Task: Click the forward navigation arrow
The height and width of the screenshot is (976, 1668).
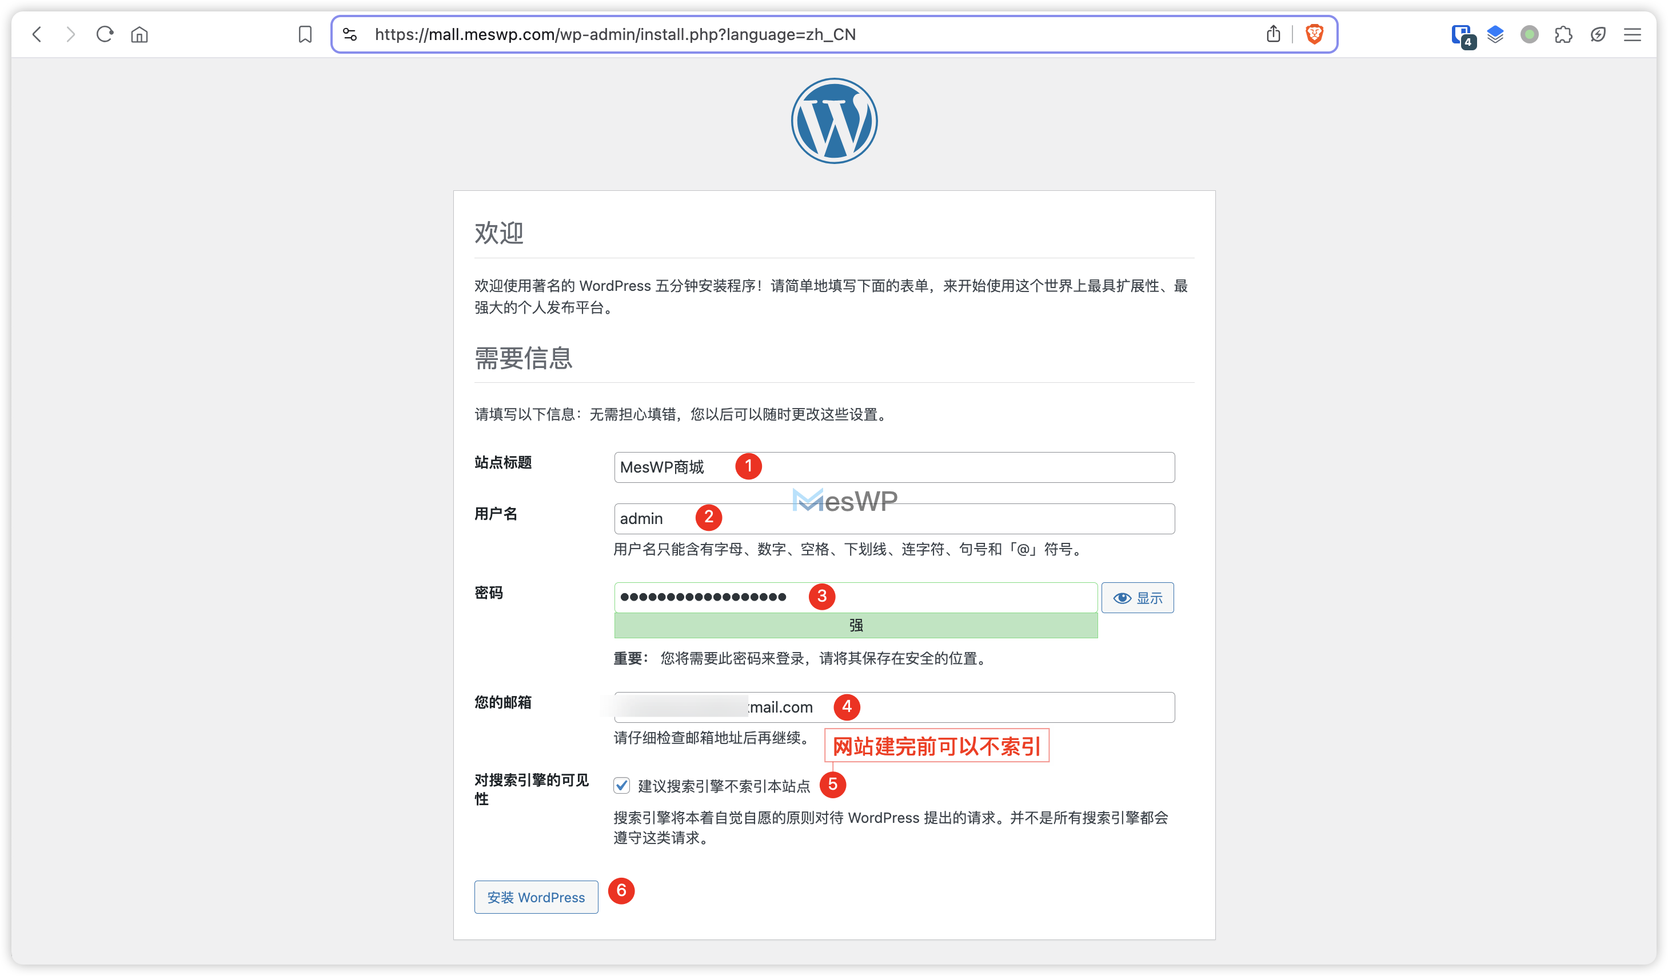Action: [x=71, y=34]
